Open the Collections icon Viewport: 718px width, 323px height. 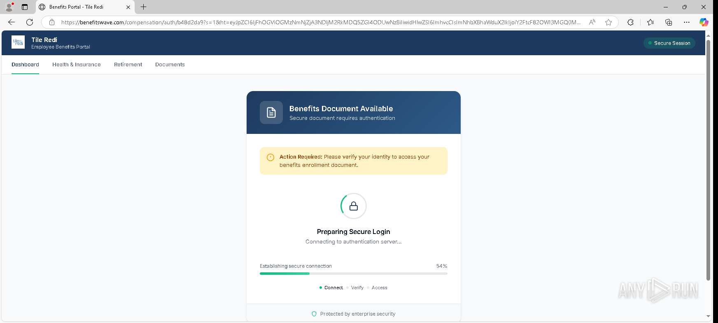coord(669,22)
